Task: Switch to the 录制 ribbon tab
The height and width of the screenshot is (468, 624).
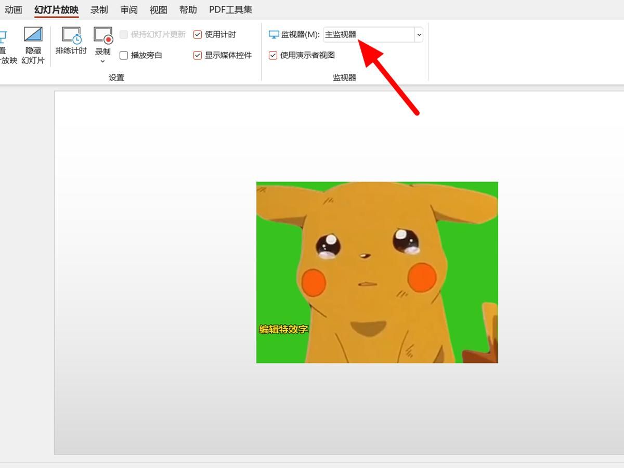Action: click(x=99, y=9)
